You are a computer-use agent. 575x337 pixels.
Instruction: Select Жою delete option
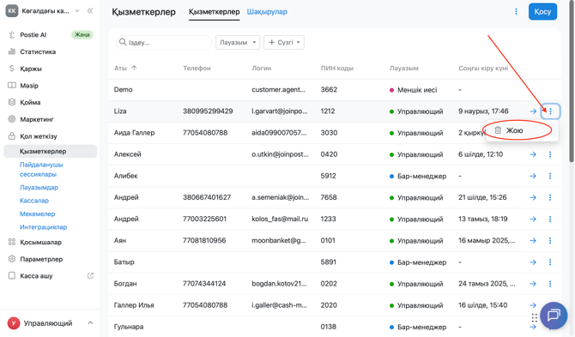coord(522,130)
